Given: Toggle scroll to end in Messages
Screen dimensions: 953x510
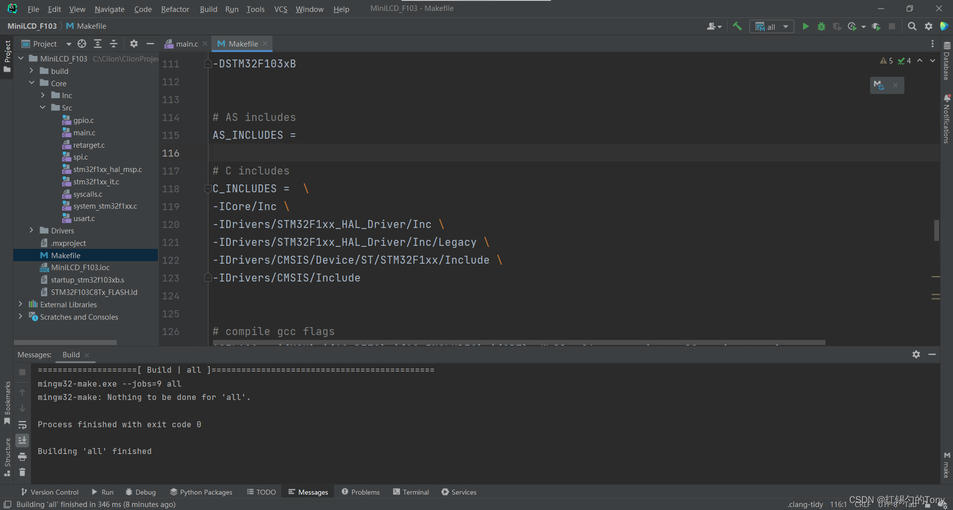Looking at the screenshot, I should pos(22,440).
